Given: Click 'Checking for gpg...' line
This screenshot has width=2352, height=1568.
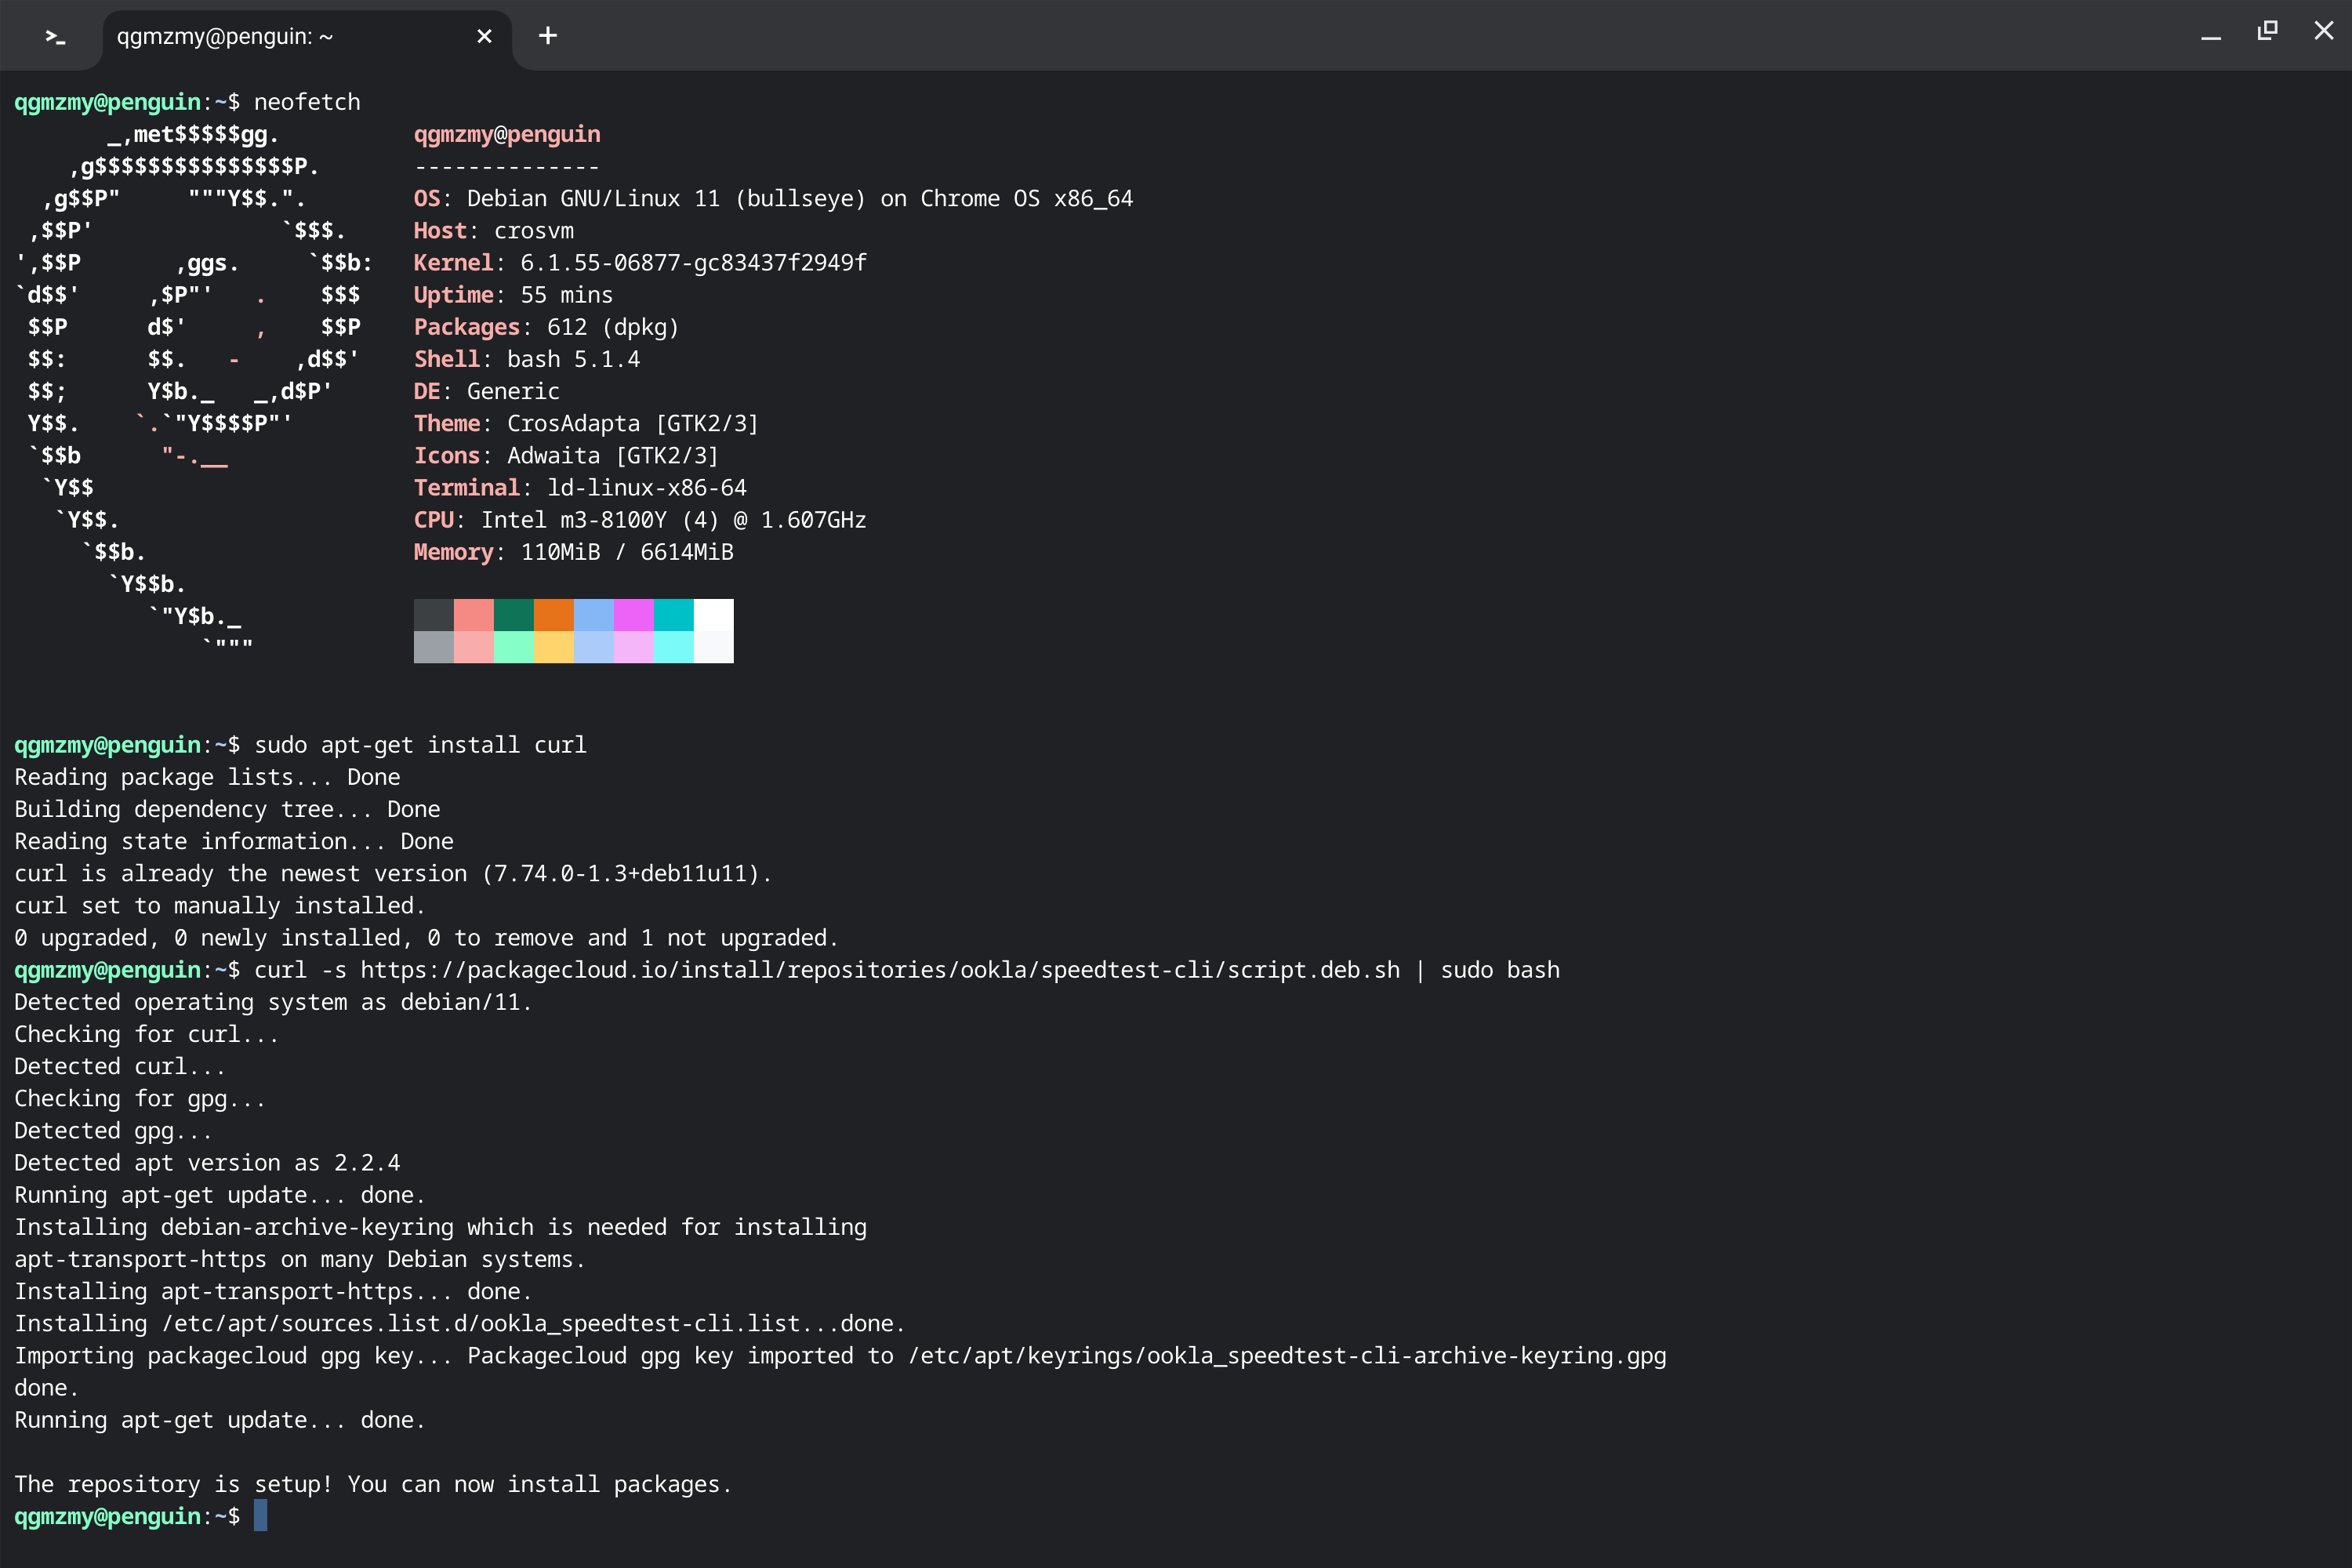Looking at the screenshot, I should [140, 1098].
